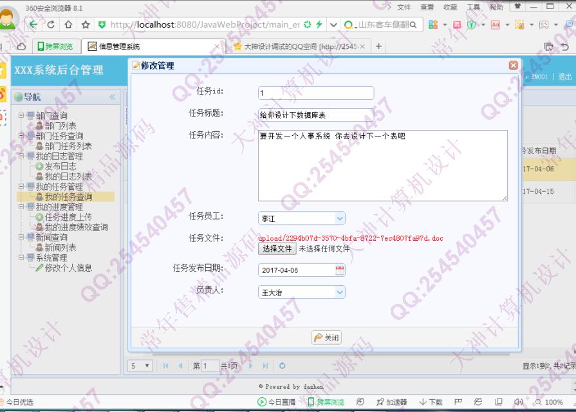This screenshot has width=576, height=412.
Task: Select 我的任务查询 in the navigation tree
Action: (68, 196)
